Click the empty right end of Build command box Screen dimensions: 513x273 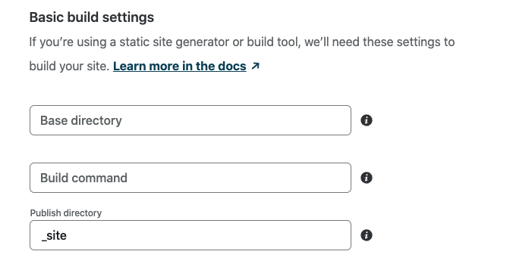(x=294, y=178)
